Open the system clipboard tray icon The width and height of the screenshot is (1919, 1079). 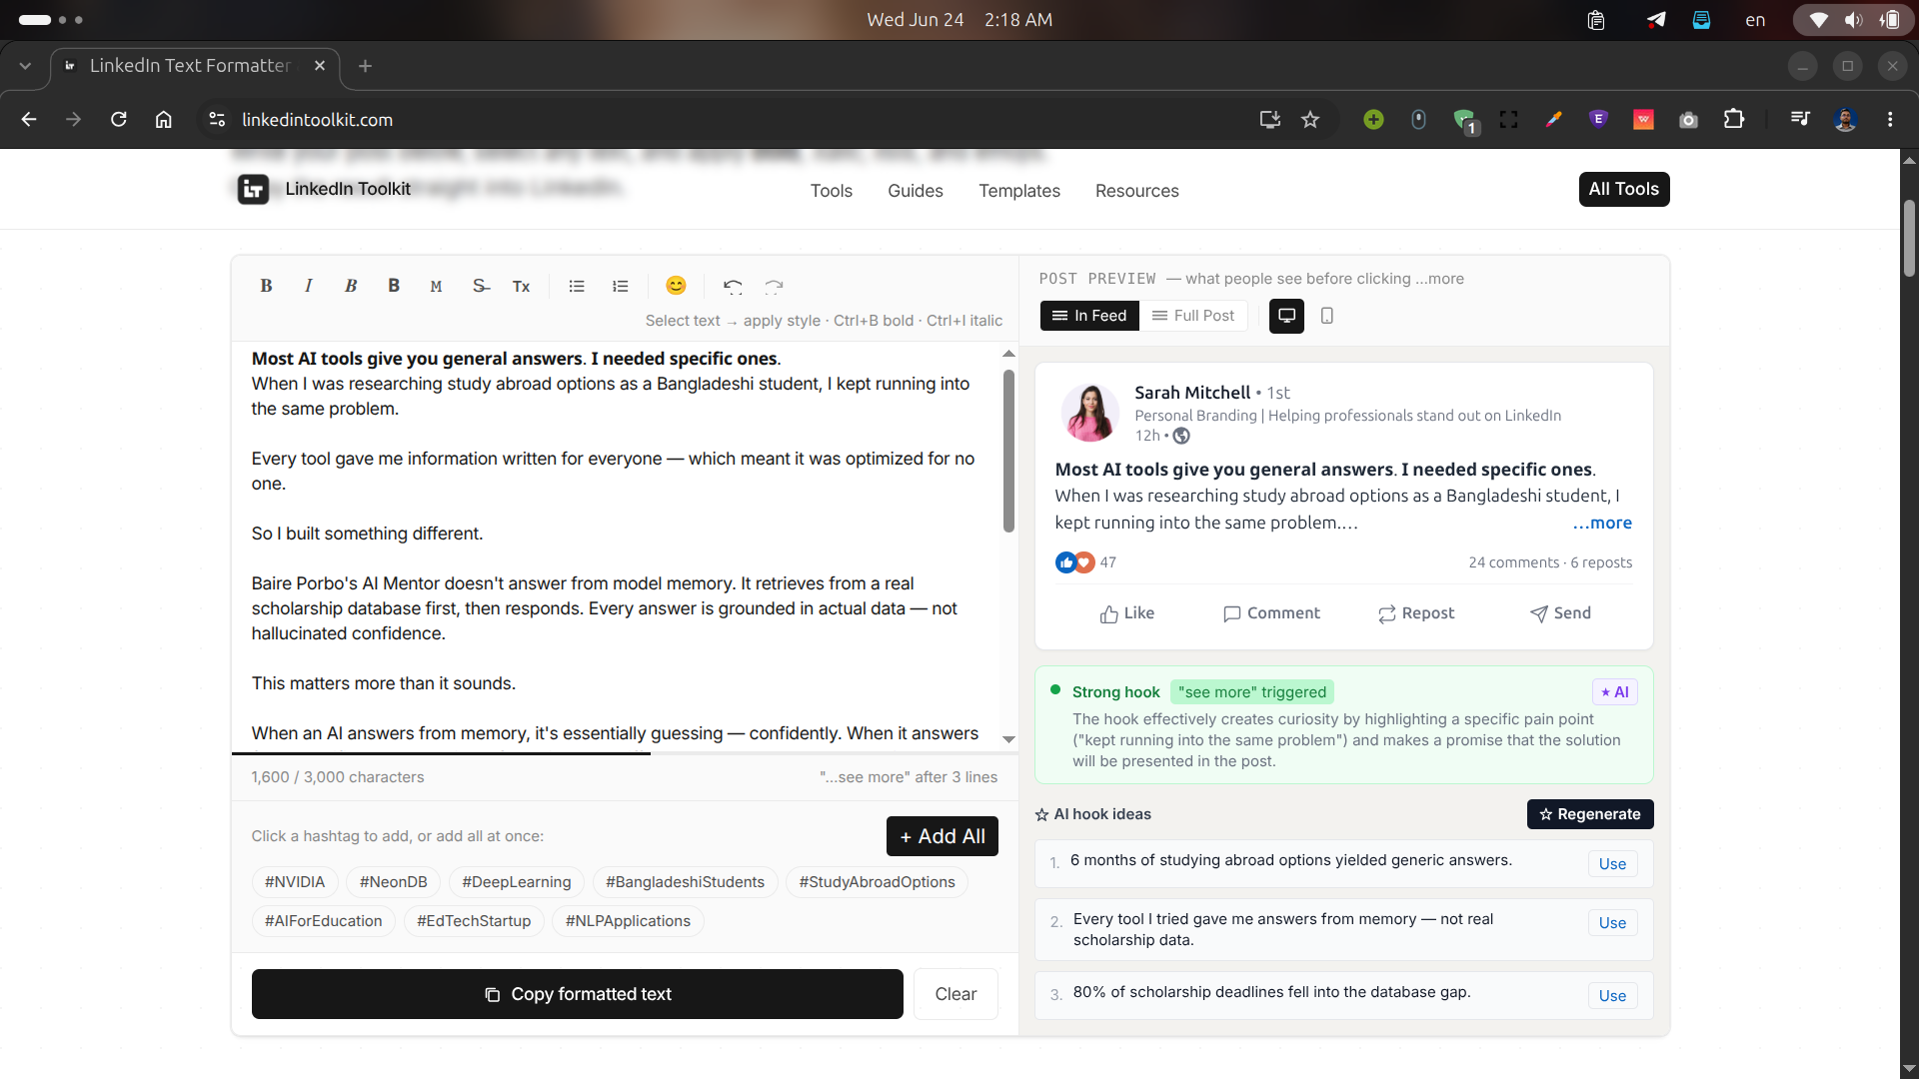click(x=1596, y=20)
